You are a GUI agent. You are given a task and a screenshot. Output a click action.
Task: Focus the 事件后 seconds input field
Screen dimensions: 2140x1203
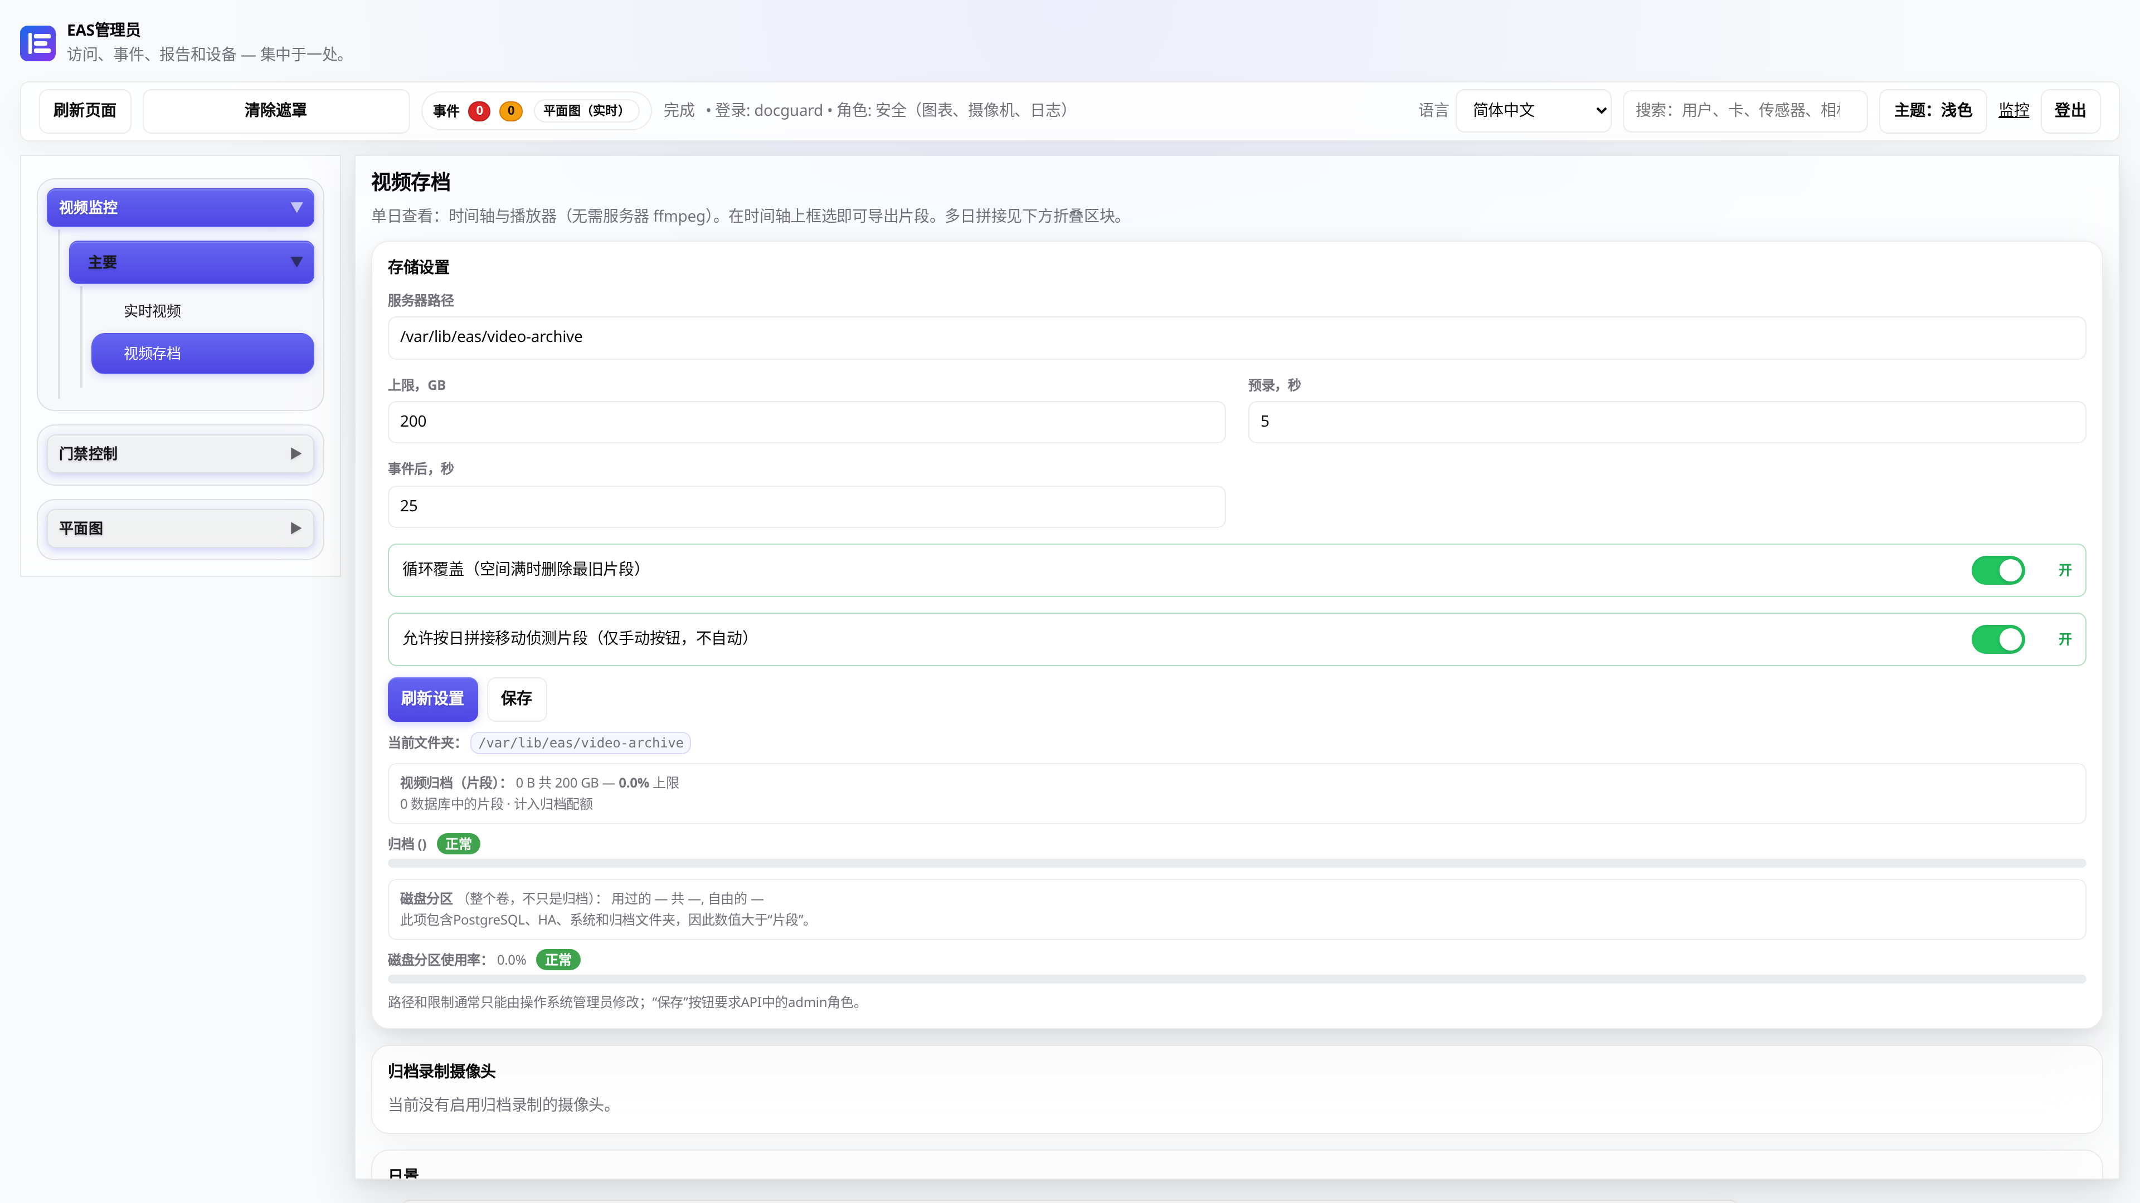(x=806, y=506)
